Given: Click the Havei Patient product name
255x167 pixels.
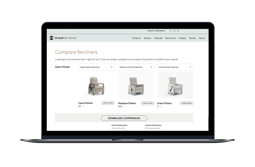Looking at the screenshot, I should [x=86, y=103].
